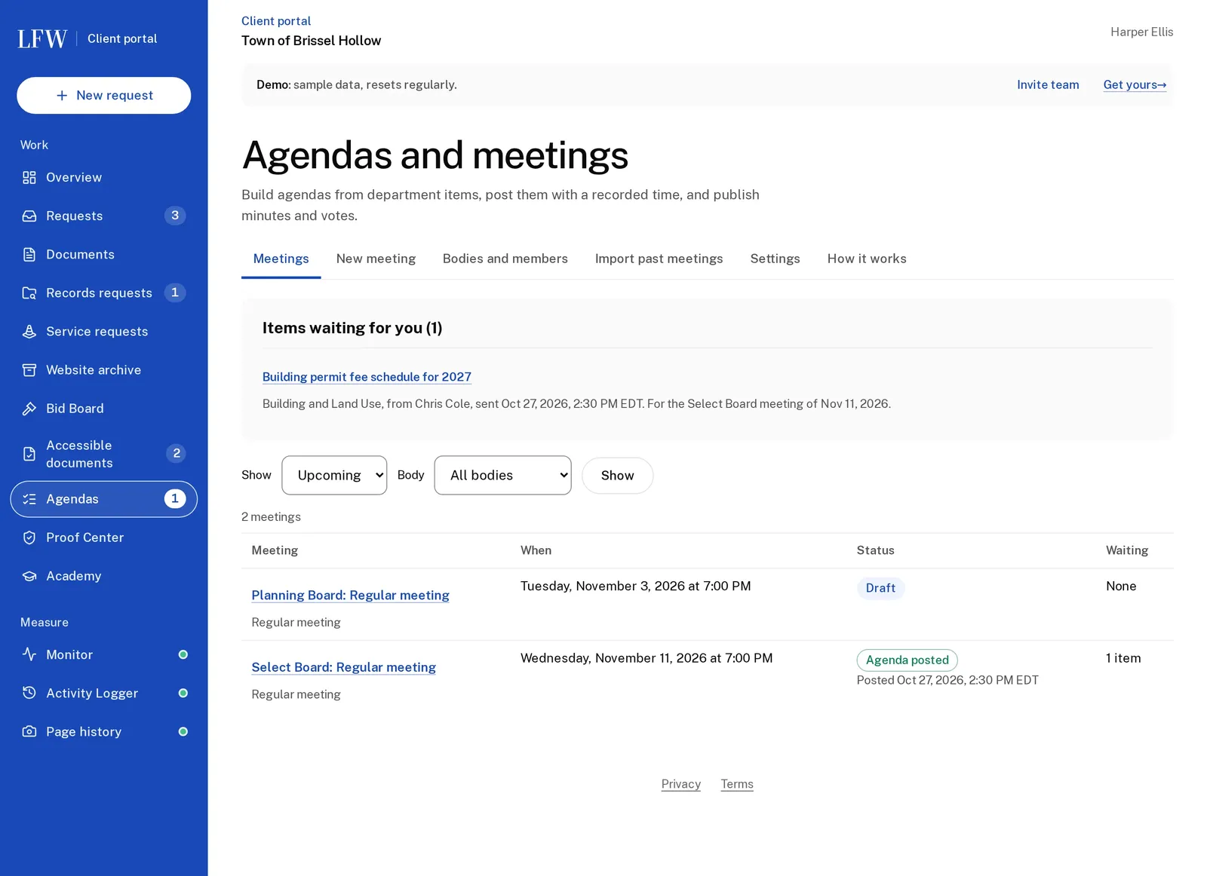This screenshot has width=1207, height=876.
Task: Click the New request button
Action: 104,95
